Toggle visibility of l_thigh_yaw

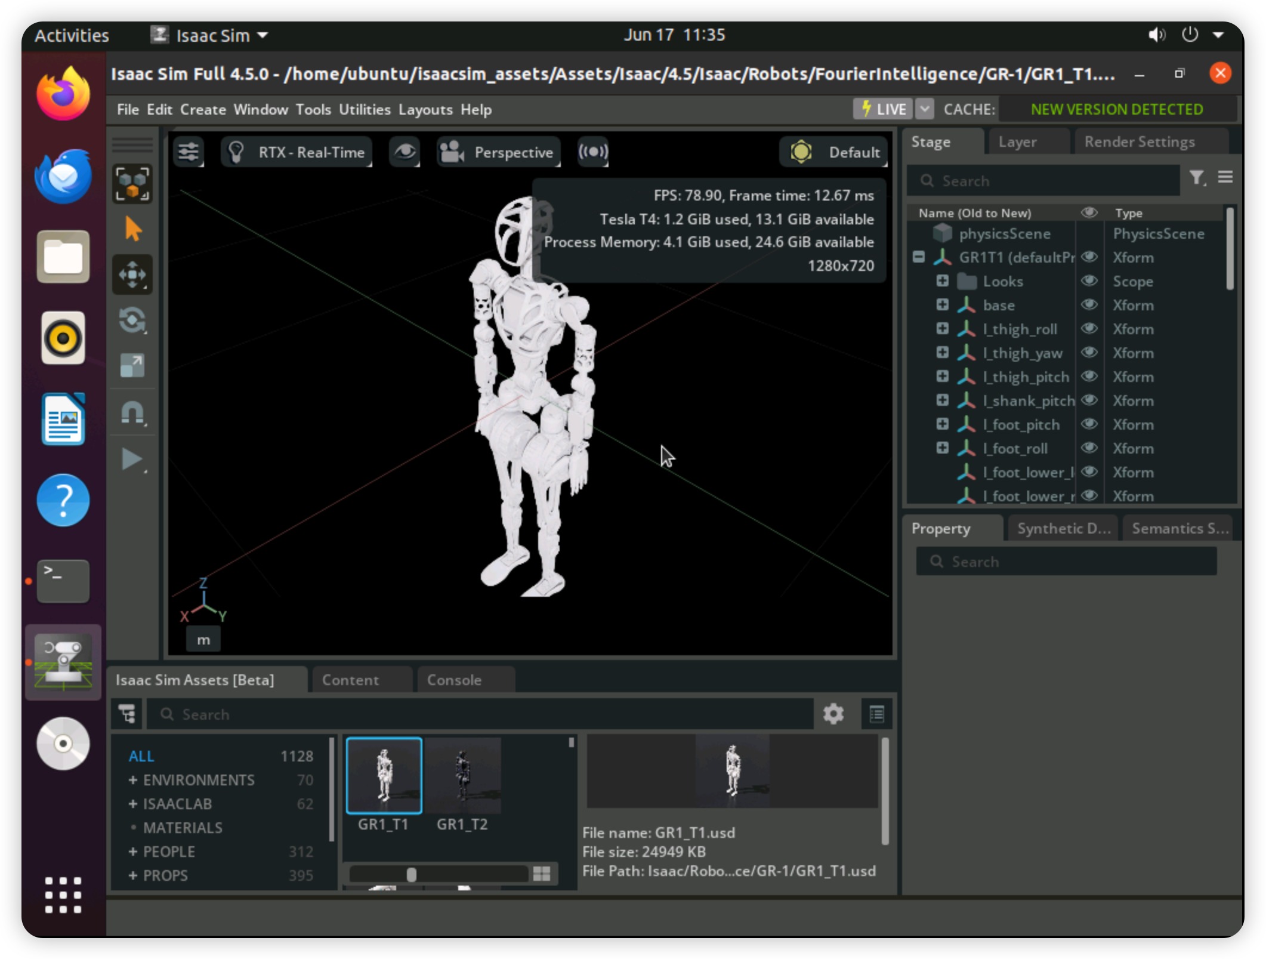click(1089, 353)
